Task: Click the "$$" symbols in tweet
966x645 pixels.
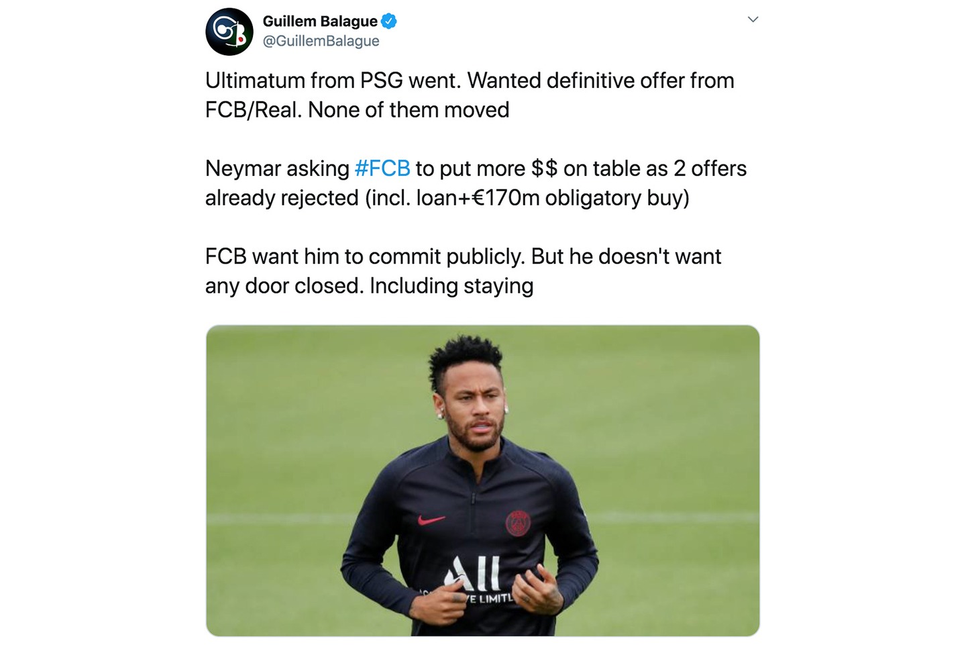Action: click(x=544, y=168)
